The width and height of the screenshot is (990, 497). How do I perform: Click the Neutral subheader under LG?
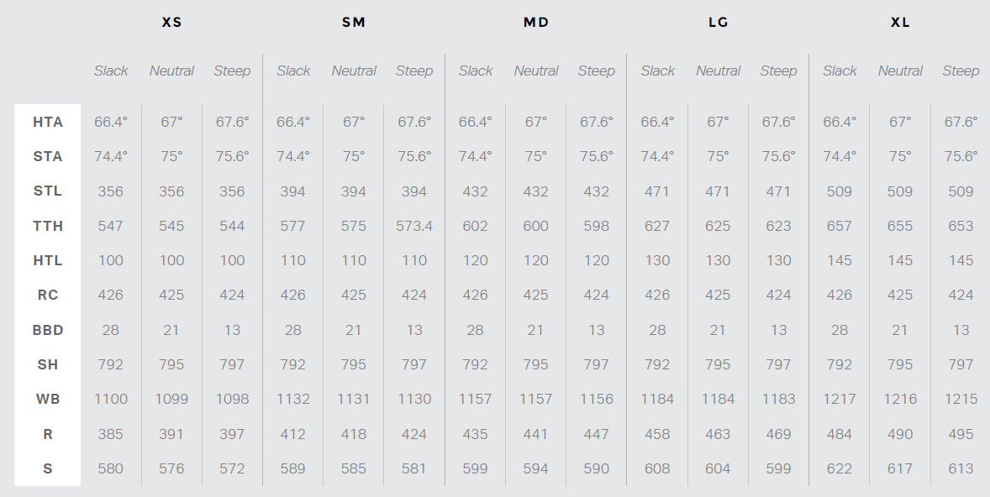tap(718, 71)
